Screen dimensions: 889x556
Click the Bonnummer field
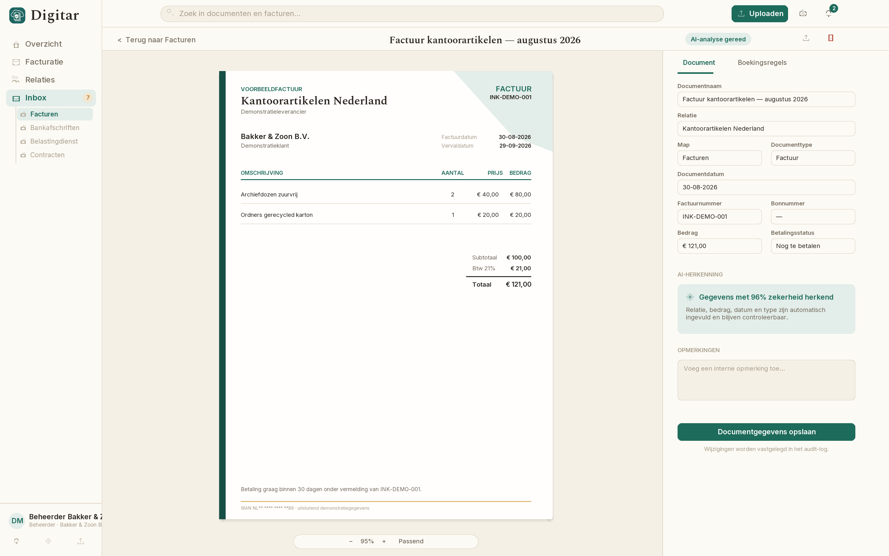[812, 217]
